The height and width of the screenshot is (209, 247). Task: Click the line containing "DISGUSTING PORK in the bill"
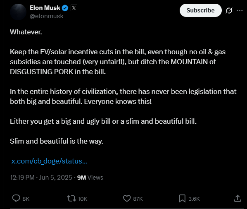pos(58,72)
